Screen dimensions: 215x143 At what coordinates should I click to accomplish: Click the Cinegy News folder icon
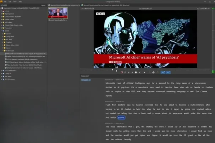tap(5, 37)
